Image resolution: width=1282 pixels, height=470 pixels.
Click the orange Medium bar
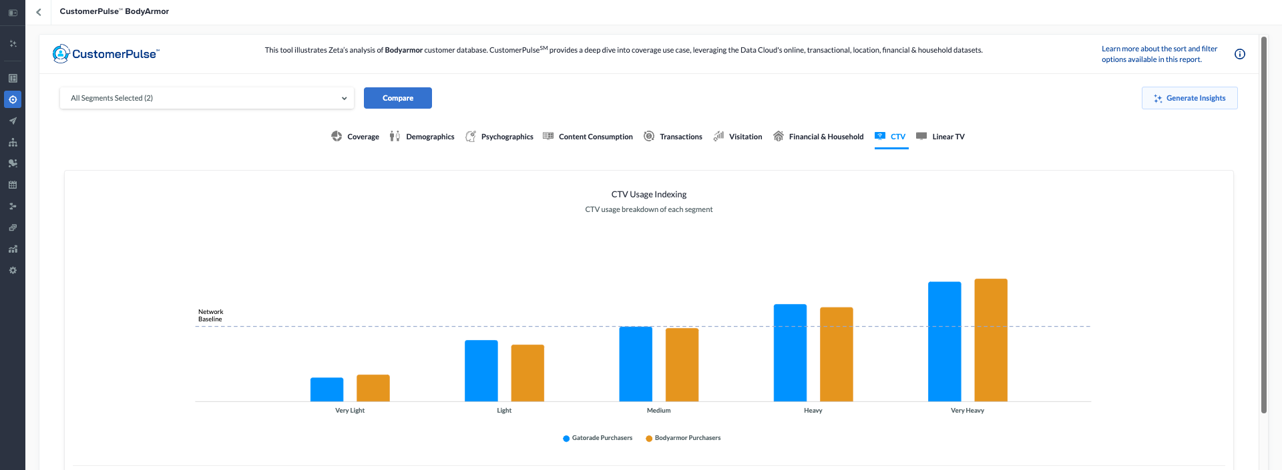pos(682,365)
